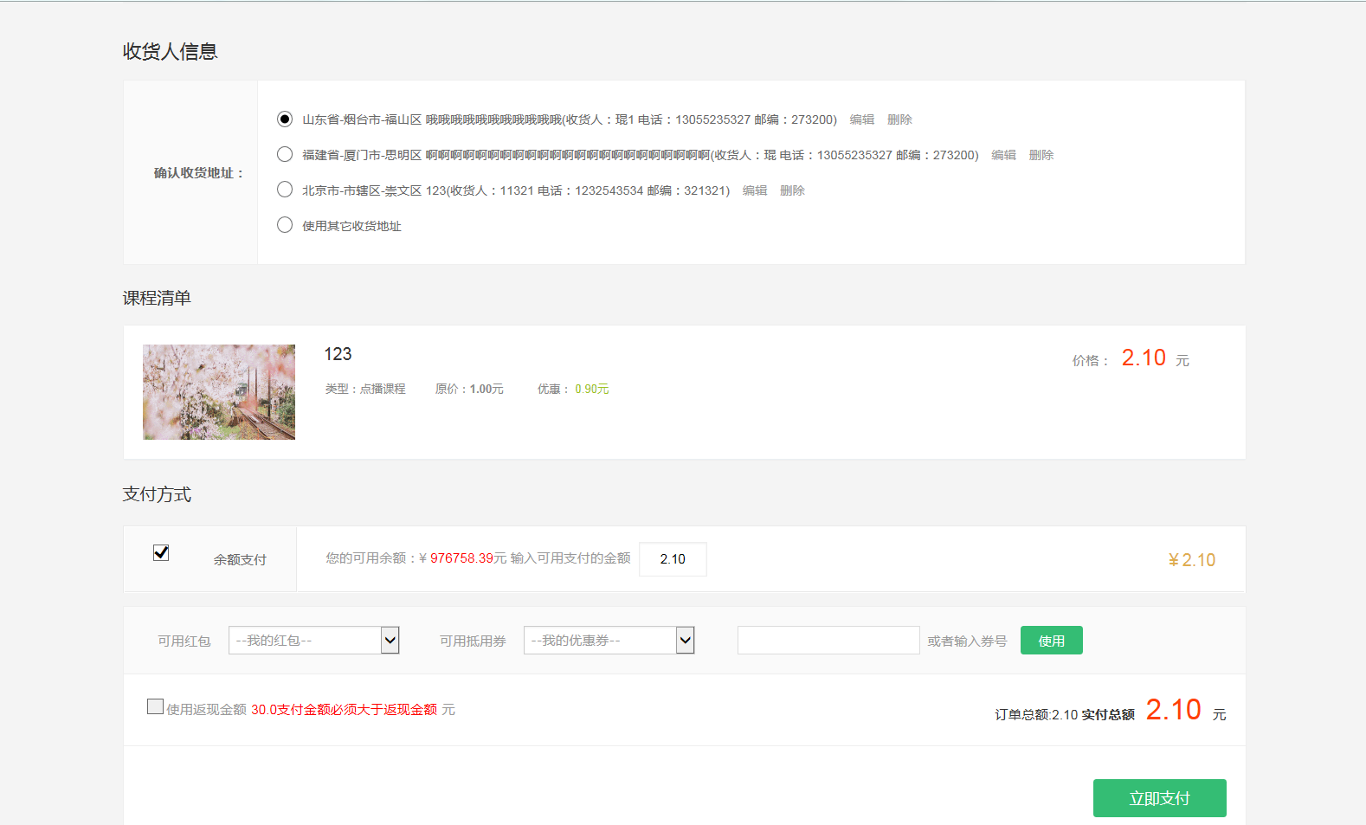Image resolution: width=1366 pixels, height=825 pixels.
Task: Click the 立即支付 button
Action: point(1160,798)
